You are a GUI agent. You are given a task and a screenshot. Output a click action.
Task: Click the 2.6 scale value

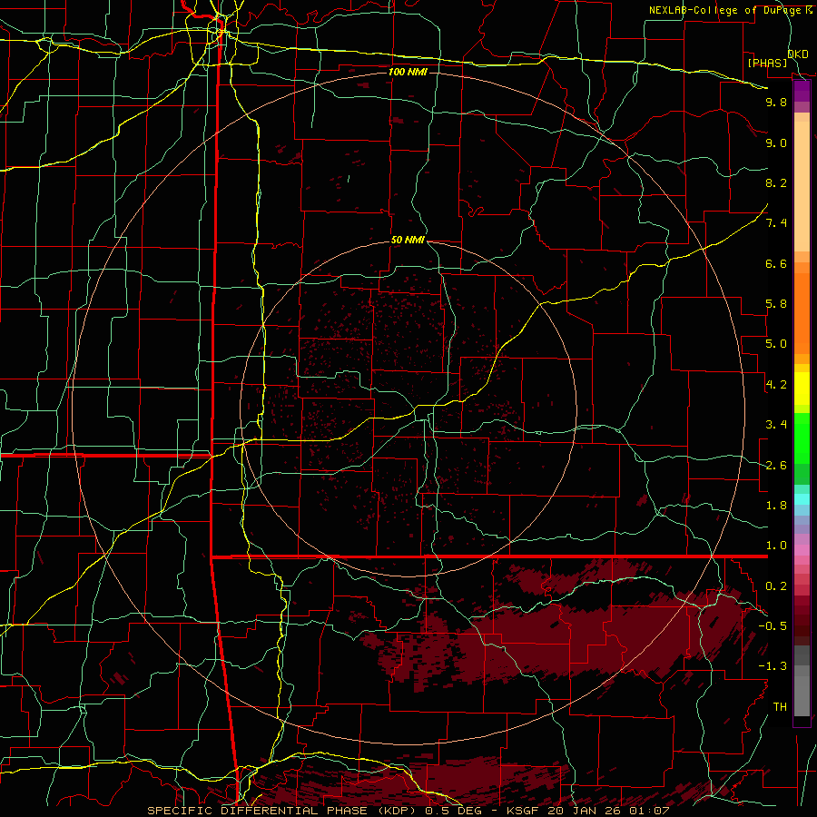(x=776, y=466)
